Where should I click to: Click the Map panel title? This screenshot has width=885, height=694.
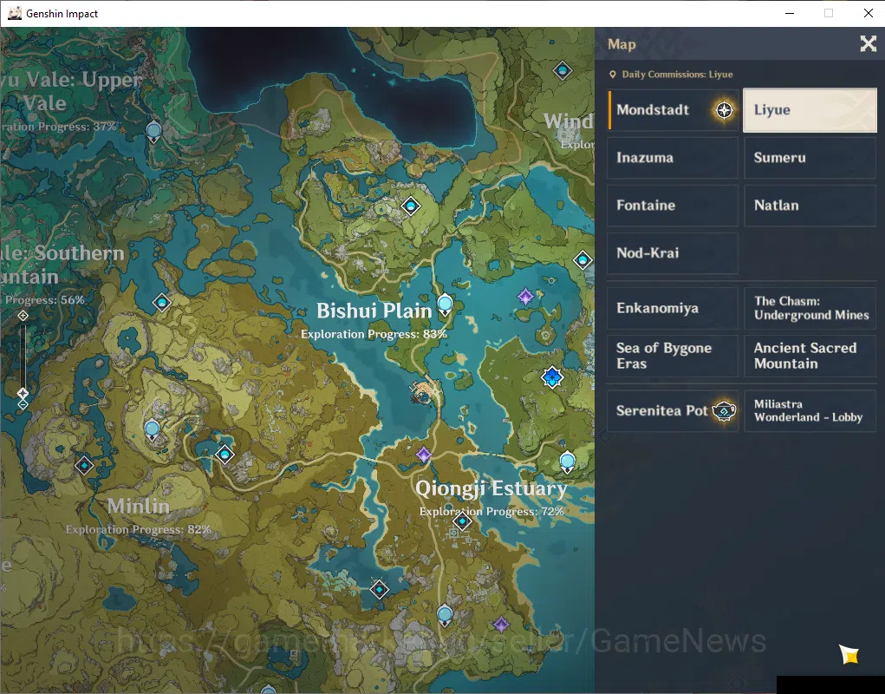[x=621, y=44]
